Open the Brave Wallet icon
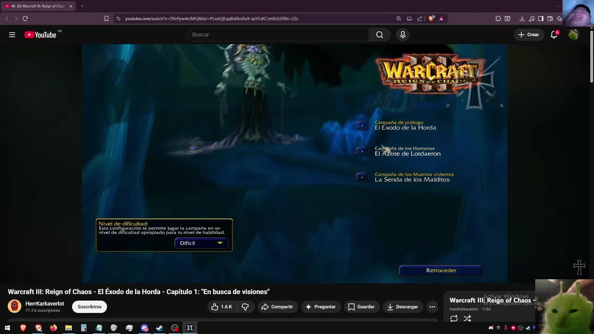Viewport: 594px width, 334px height. click(550, 19)
